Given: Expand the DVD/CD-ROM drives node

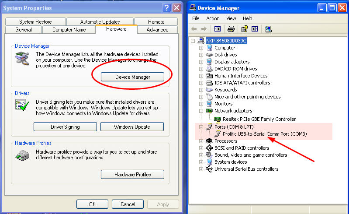Looking at the screenshot, I should point(201,69).
